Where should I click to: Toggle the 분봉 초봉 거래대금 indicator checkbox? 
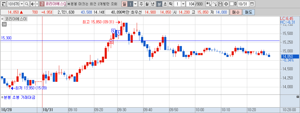coord(2,98)
